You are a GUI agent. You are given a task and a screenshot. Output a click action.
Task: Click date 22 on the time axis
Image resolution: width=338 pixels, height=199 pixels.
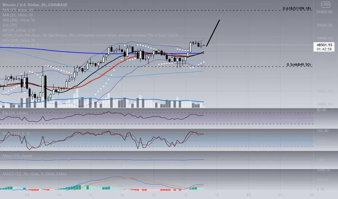tap(312, 195)
